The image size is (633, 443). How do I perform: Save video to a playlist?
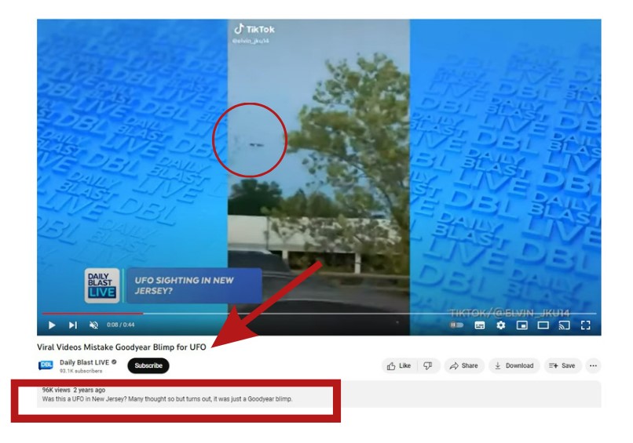pos(562,365)
